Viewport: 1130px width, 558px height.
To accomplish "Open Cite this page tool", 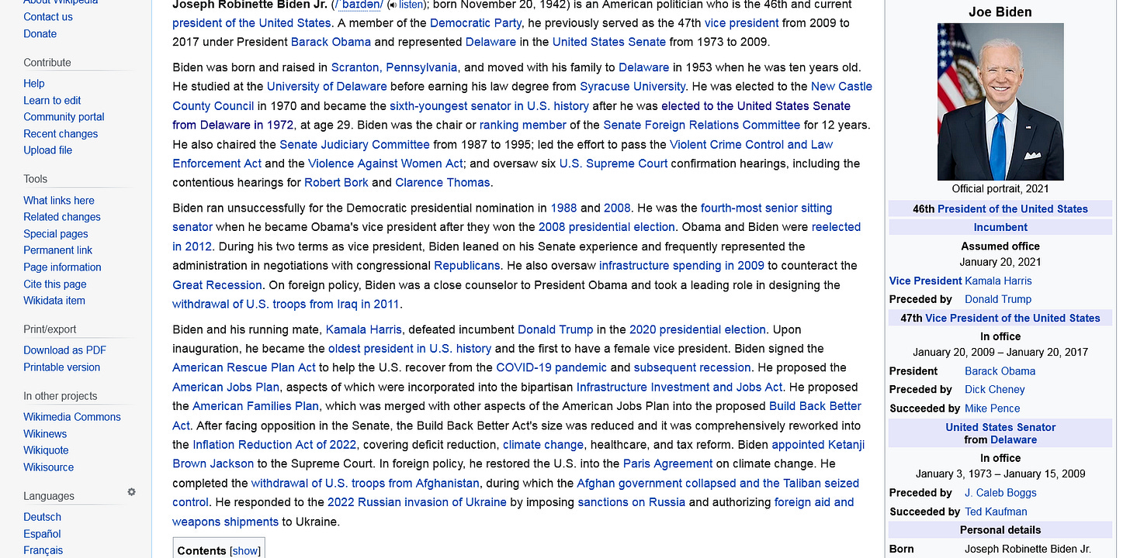I will [x=55, y=284].
